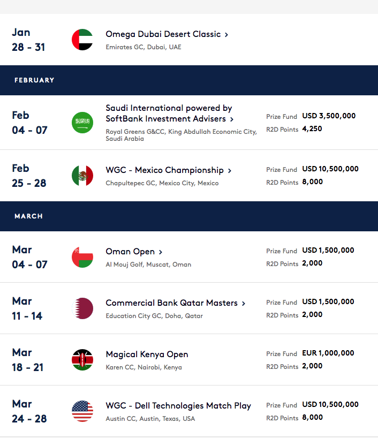Screen dimensions: 378x438
Task: Select the FEBRUARY month header
Action: click(189, 80)
